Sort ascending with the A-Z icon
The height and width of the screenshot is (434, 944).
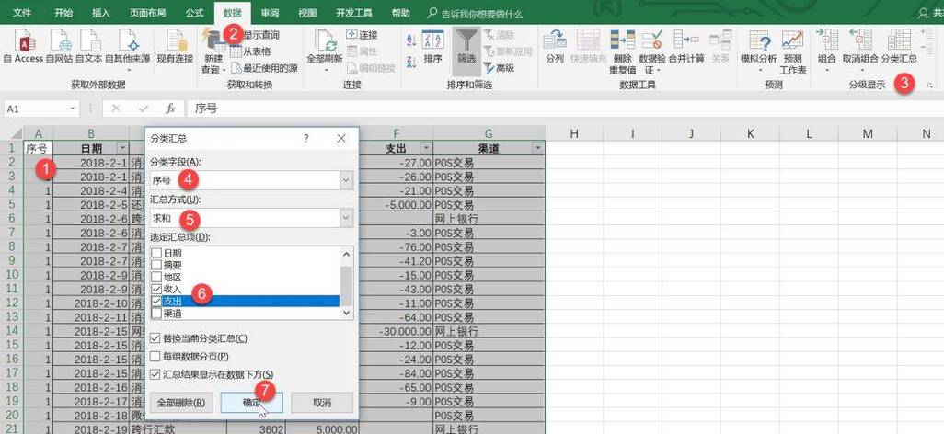click(x=412, y=40)
